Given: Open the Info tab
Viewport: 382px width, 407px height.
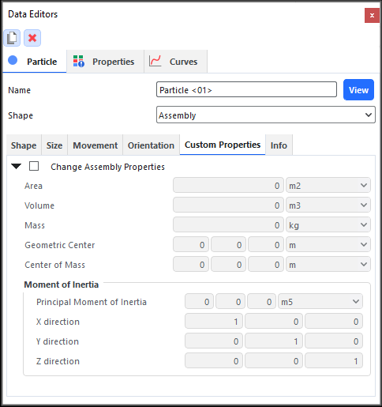Looking at the screenshot, I should point(279,145).
